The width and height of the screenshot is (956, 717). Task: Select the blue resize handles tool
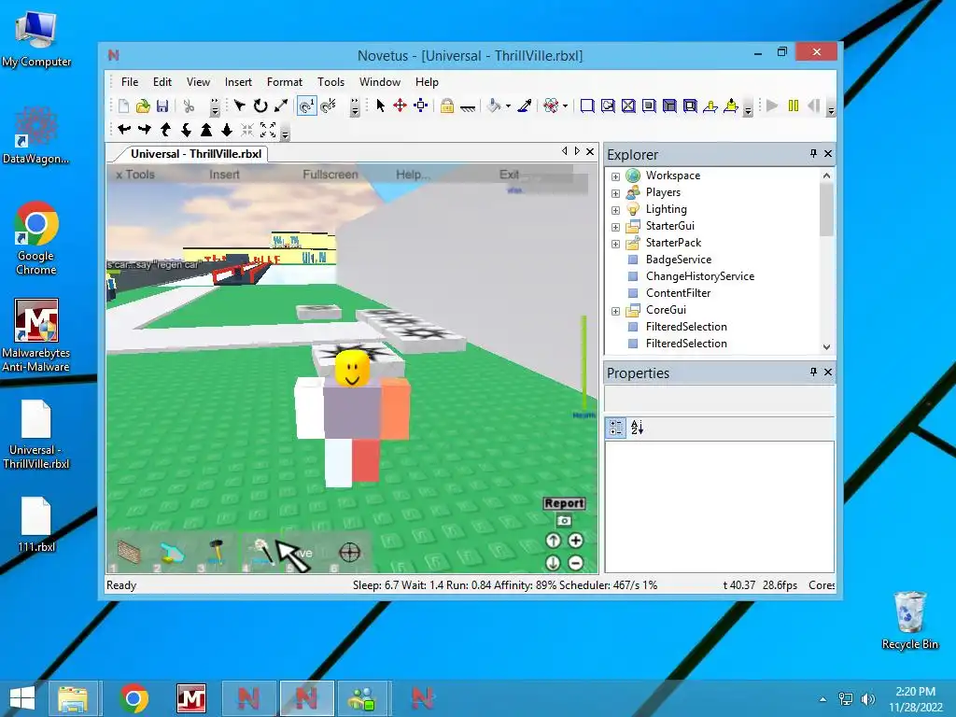(421, 105)
